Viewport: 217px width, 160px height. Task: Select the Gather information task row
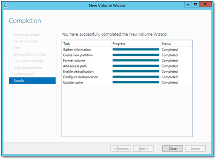pyautogui.click(x=127, y=49)
